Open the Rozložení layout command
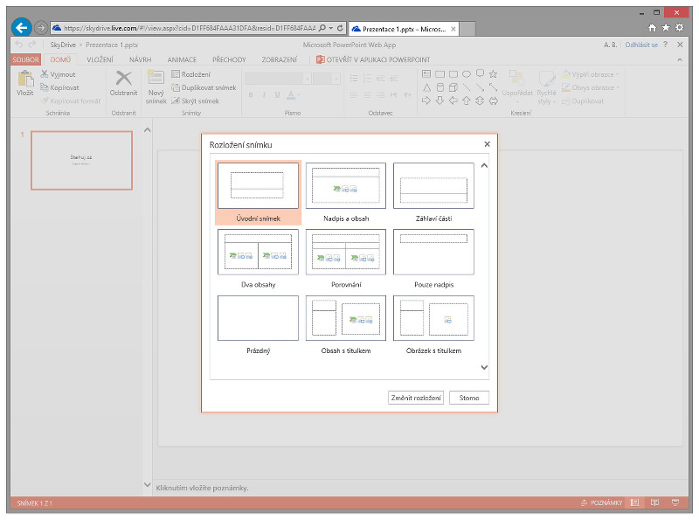 (x=190, y=74)
